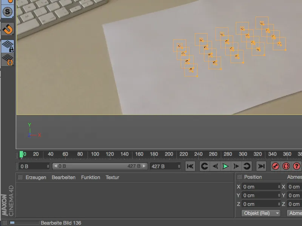
Task: Click the Position Z field's stepper arrows
Action: coord(279,204)
